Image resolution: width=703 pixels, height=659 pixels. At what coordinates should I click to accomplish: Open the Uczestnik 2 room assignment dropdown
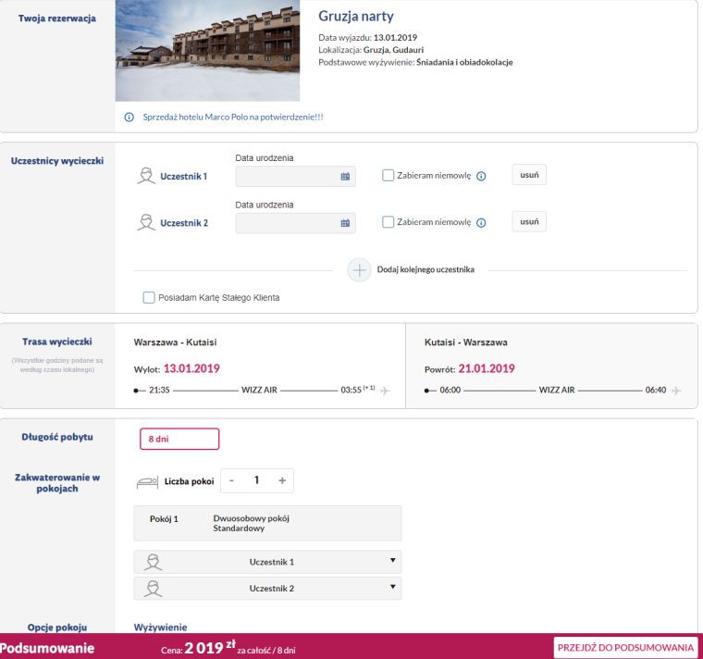[268, 588]
